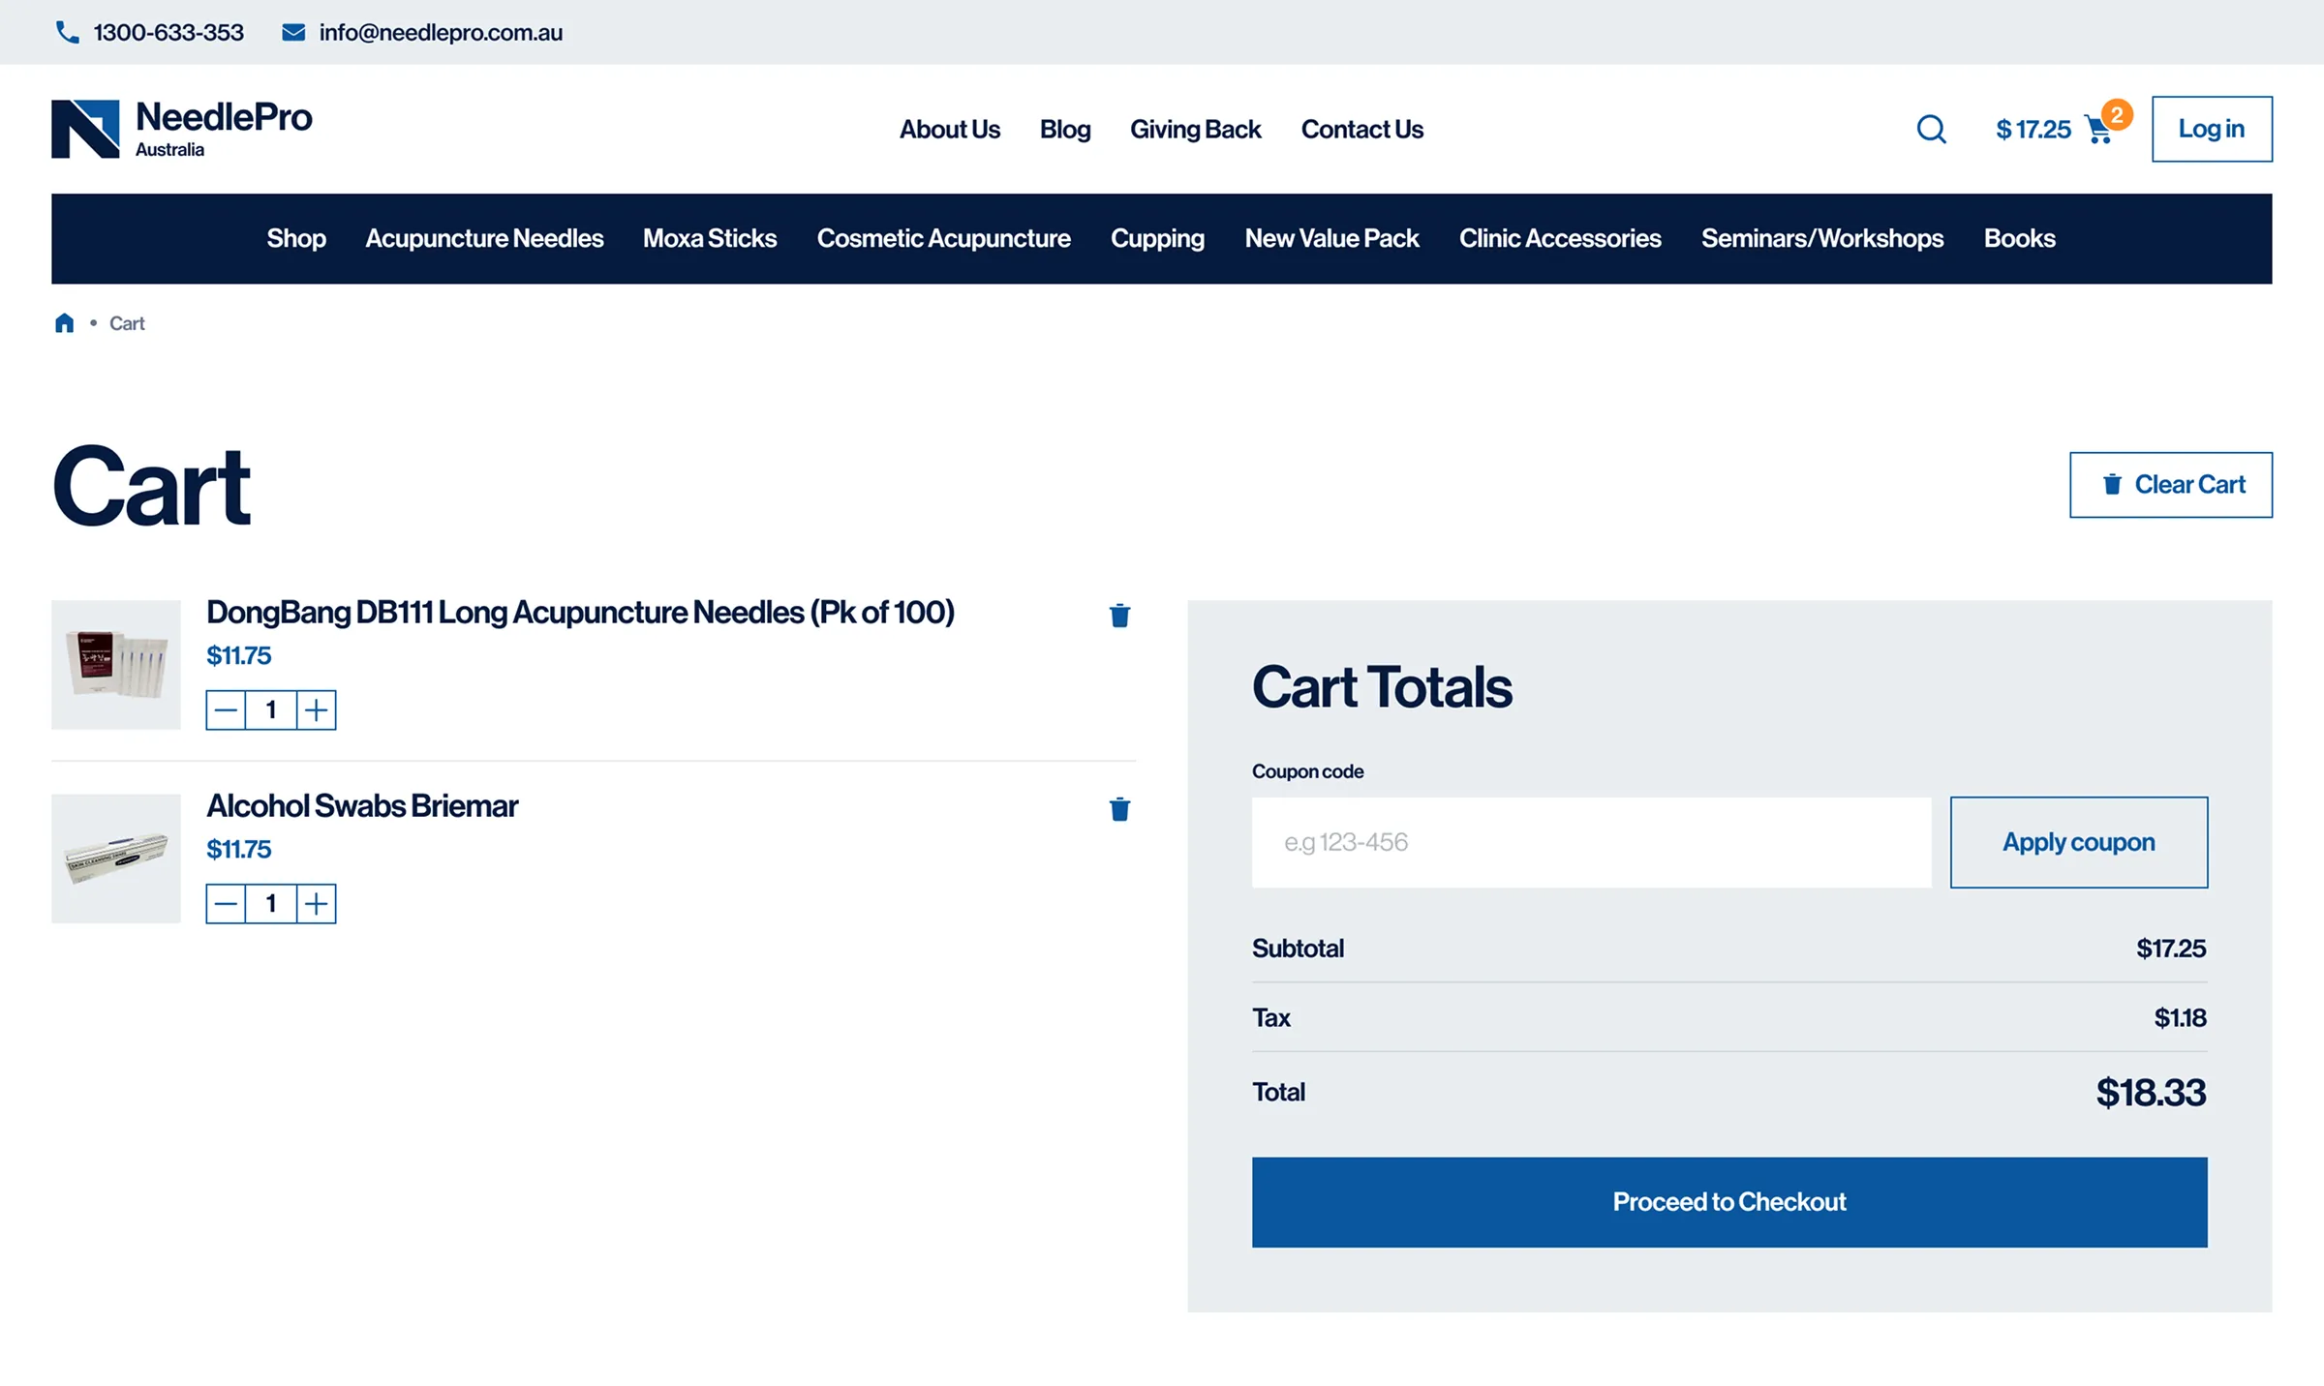The image size is (2324, 1386).
Task: Focus the coupon code input field
Action: point(1591,842)
